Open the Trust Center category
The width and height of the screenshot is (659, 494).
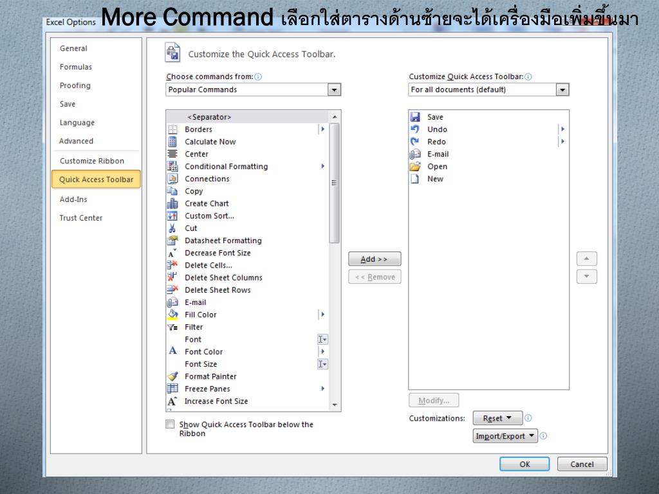click(80, 218)
